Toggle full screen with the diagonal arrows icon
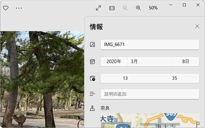Viewport: 205px width, 128px height. click(x=98, y=8)
